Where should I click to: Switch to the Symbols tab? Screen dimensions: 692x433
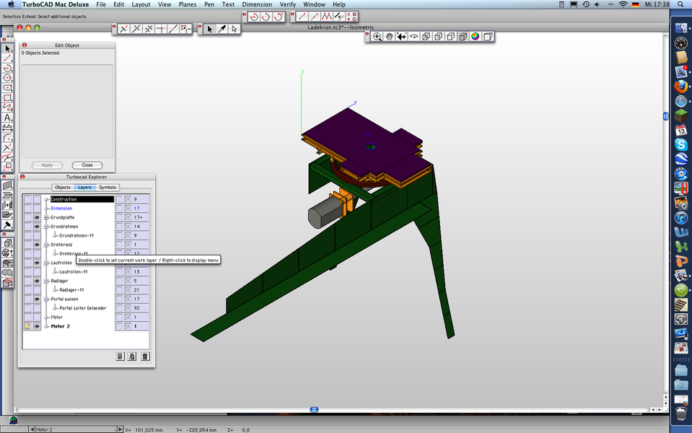108,188
